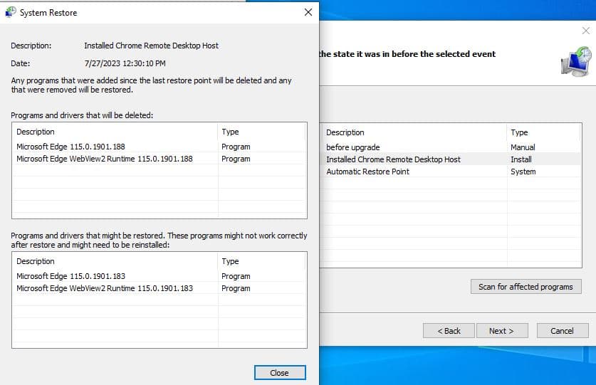Select Microsoft Edge 115.0.1901.188 in deleted list
This screenshot has width=596, height=385.
click(x=159, y=147)
